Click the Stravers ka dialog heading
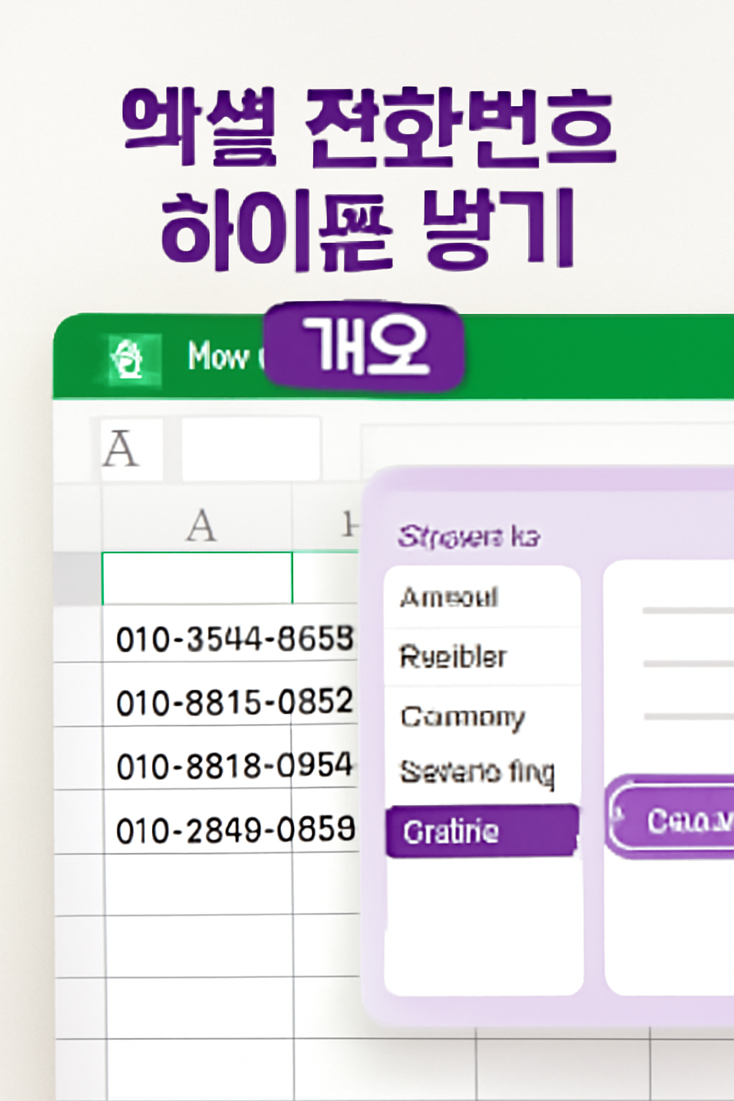The image size is (734, 1101). click(469, 536)
